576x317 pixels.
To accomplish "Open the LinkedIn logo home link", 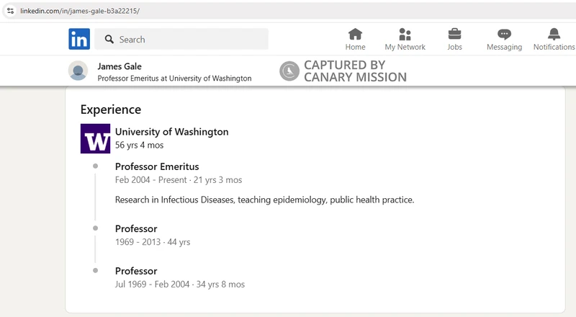I will click(79, 39).
